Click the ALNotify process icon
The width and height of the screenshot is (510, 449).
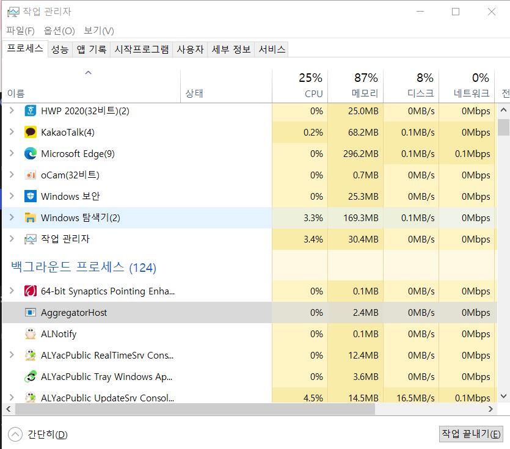click(31, 334)
